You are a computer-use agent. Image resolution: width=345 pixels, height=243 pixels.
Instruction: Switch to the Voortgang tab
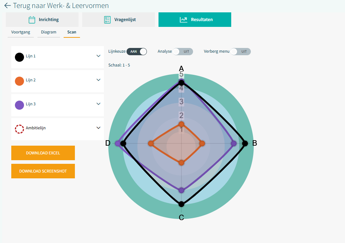pyautogui.click(x=20, y=32)
